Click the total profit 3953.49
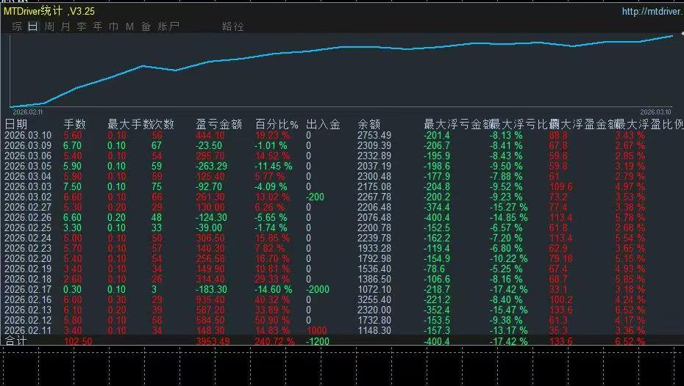Image resolution: width=684 pixels, height=386 pixels. click(x=213, y=341)
